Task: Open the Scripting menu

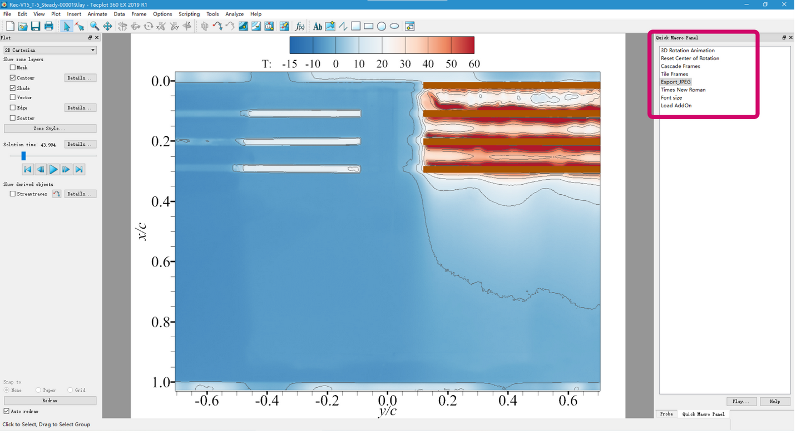Action: 189,14
